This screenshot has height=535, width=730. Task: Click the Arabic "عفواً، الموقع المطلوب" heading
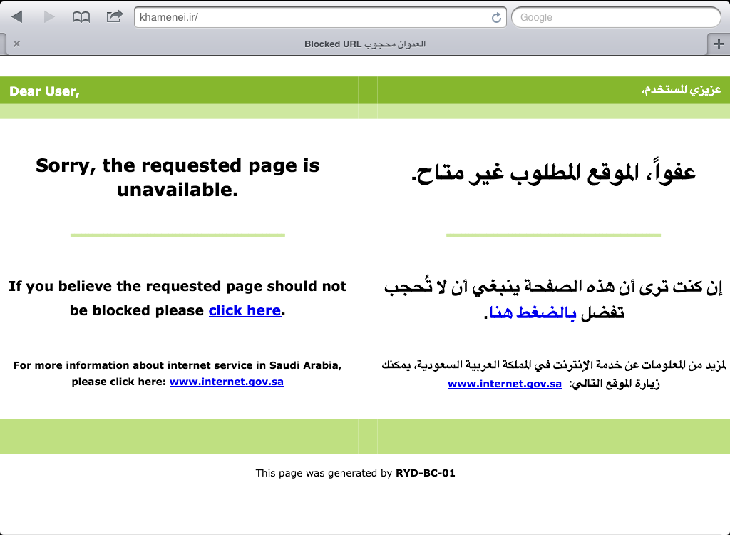pyautogui.click(x=553, y=173)
